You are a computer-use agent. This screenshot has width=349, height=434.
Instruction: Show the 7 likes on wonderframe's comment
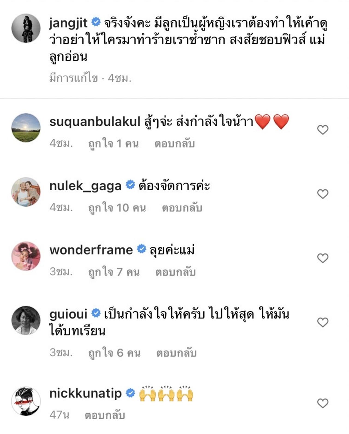tap(114, 272)
